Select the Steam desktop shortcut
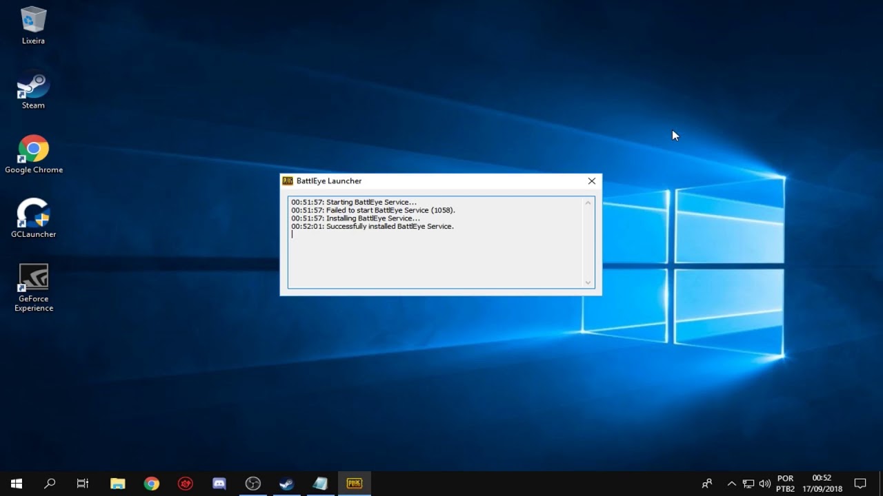Viewport: 883px width, 496px height. click(33, 90)
